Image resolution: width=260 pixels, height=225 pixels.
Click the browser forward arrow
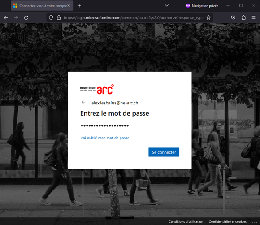(16, 17)
